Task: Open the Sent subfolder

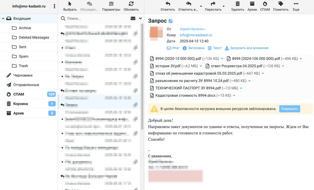Action: coord(29,47)
